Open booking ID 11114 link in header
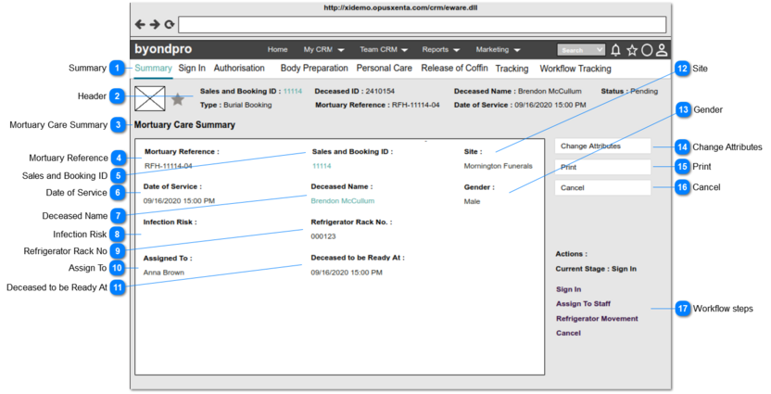Image resolution: width=771 pixels, height=394 pixels. point(293,91)
